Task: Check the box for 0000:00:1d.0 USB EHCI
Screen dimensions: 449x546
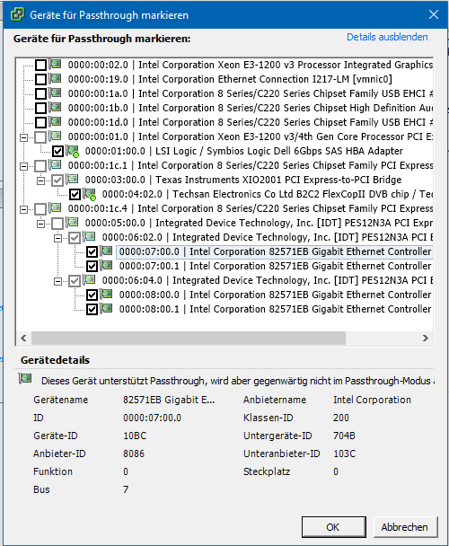Action: point(40,122)
